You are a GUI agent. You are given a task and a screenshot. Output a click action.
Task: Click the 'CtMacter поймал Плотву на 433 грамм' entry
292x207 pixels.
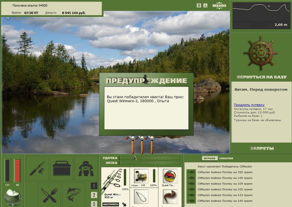[225, 195]
